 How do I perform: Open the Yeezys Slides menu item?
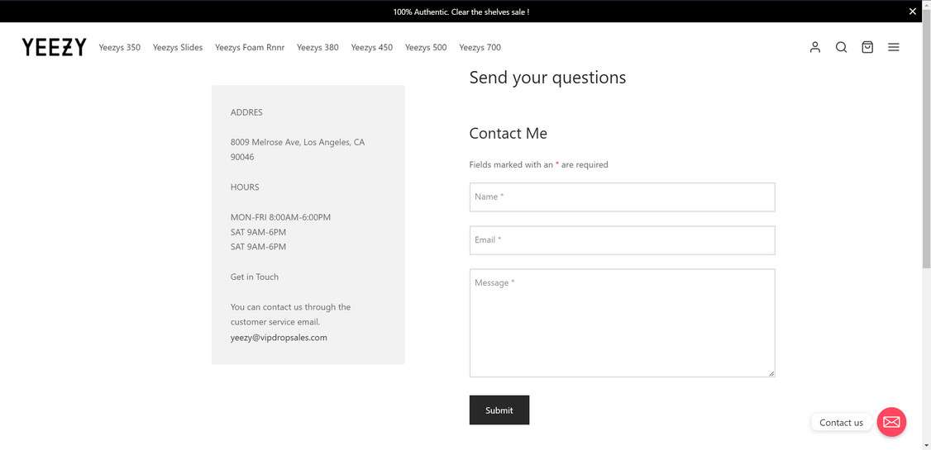pos(178,47)
